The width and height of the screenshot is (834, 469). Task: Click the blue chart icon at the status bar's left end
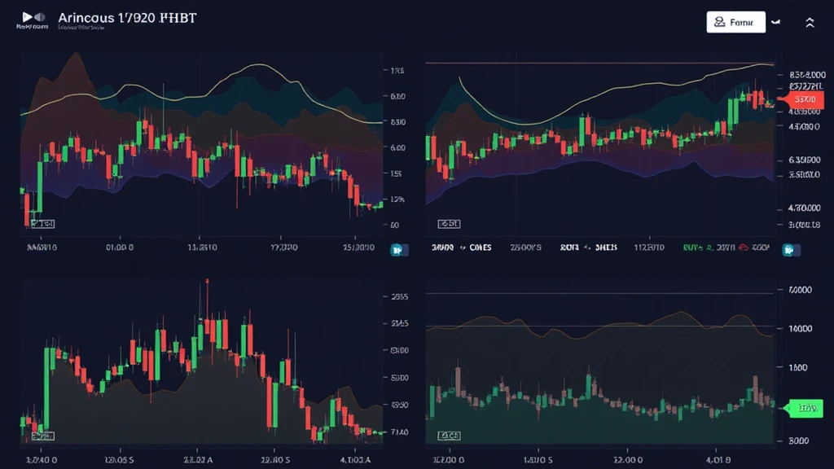pyautogui.click(x=398, y=248)
